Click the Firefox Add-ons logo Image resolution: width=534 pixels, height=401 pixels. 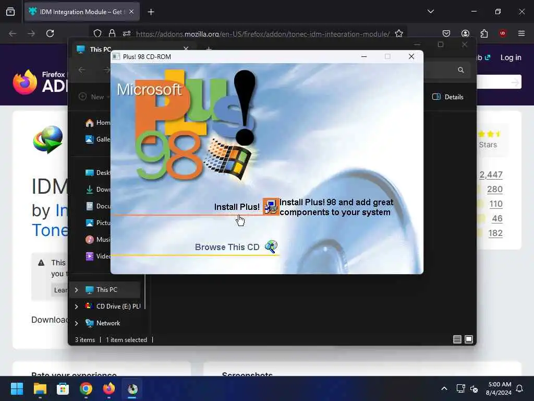pos(40,82)
